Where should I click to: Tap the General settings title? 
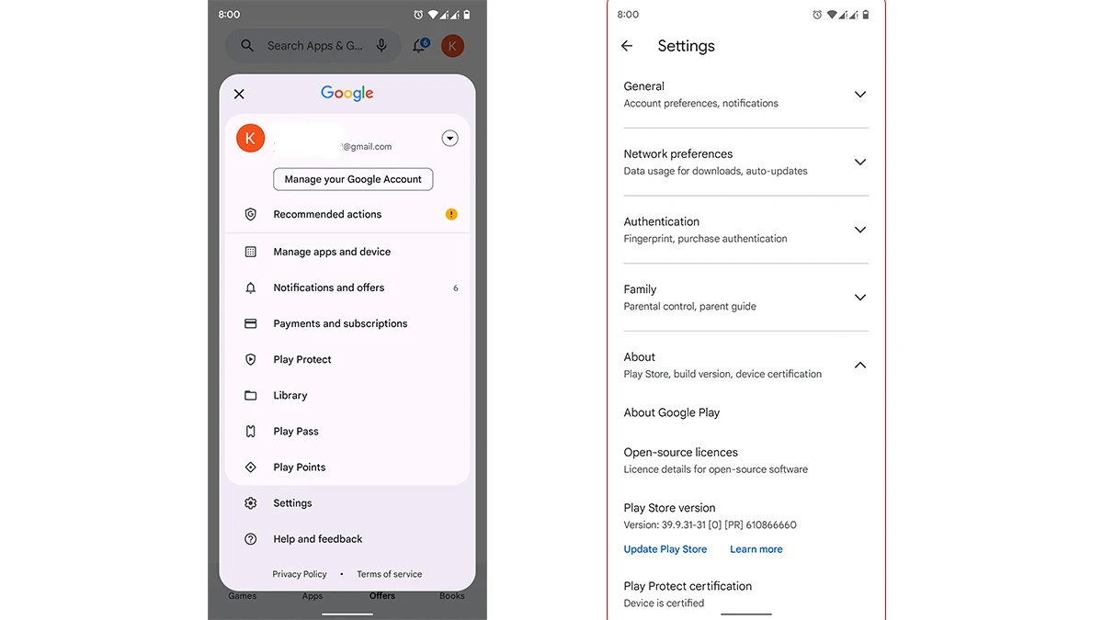pyautogui.click(x=643, y=86)
